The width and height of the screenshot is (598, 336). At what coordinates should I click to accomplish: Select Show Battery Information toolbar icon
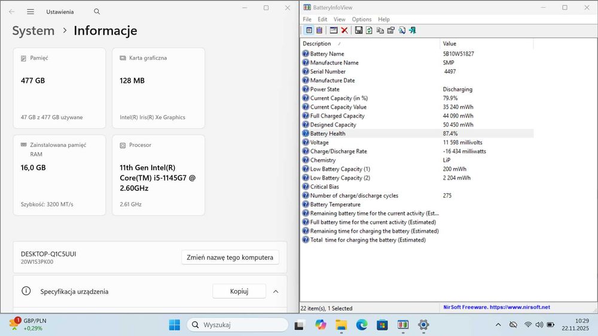[x=309, y=30]
